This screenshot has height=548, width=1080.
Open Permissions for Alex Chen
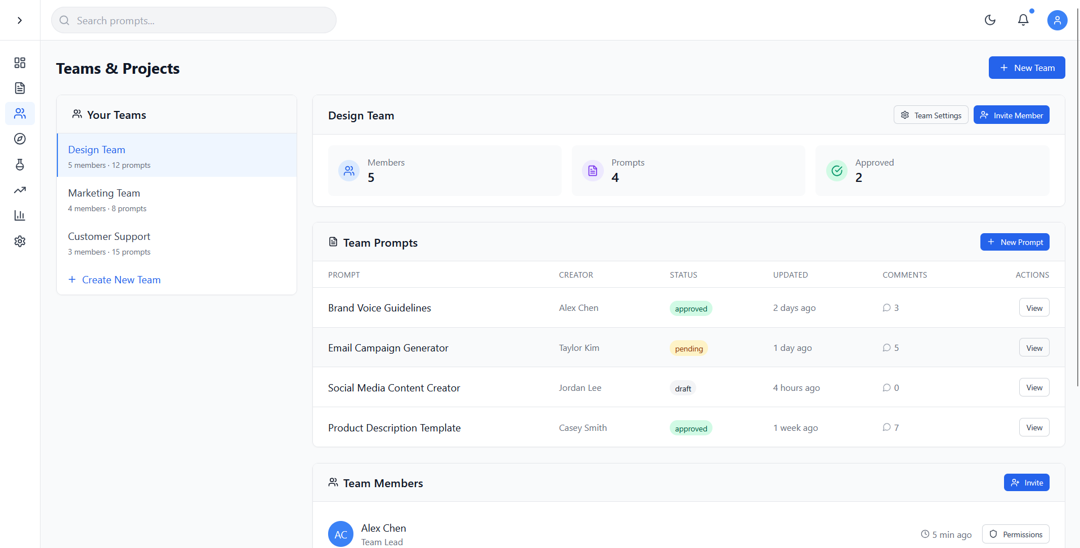[1015, 534]
